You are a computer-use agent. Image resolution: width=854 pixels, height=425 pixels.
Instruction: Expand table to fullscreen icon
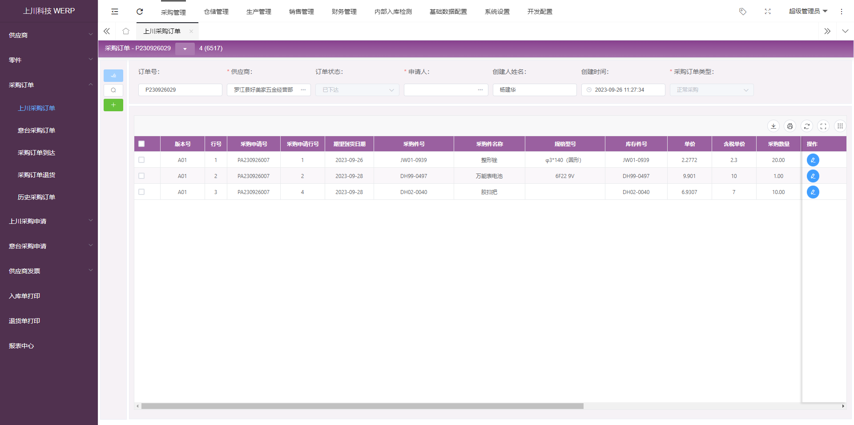click(x=823, y=126)
